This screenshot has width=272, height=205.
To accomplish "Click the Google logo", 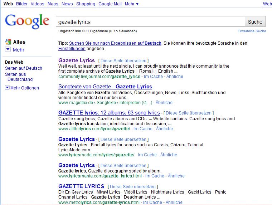I will [27, 21].
